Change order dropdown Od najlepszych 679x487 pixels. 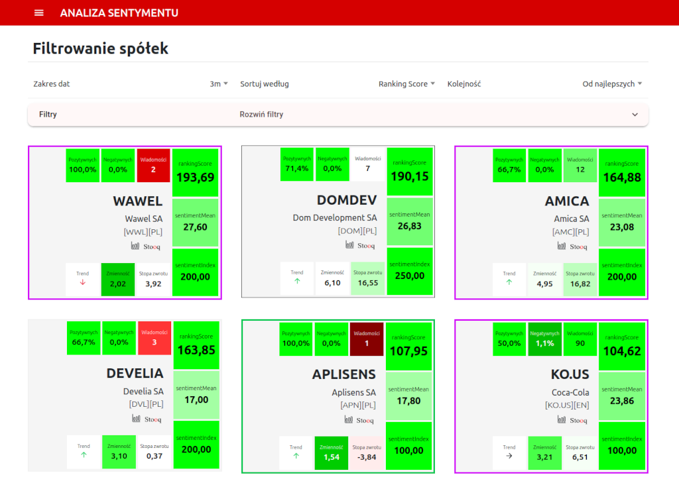coord(613,84)
